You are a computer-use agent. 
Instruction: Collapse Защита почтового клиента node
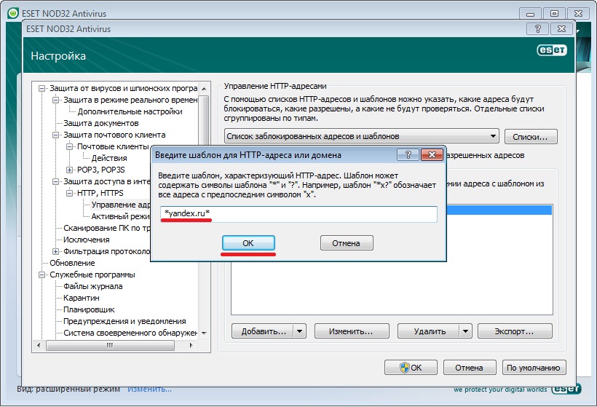(x=55, y=135)
